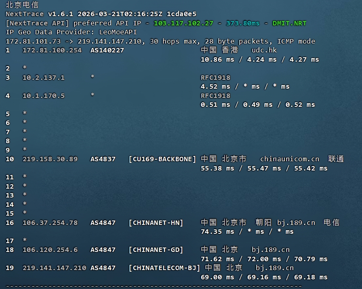Click AS140227 in hop 1
Viewport: 362px width, 289px height.
click(x=107, y=50)
